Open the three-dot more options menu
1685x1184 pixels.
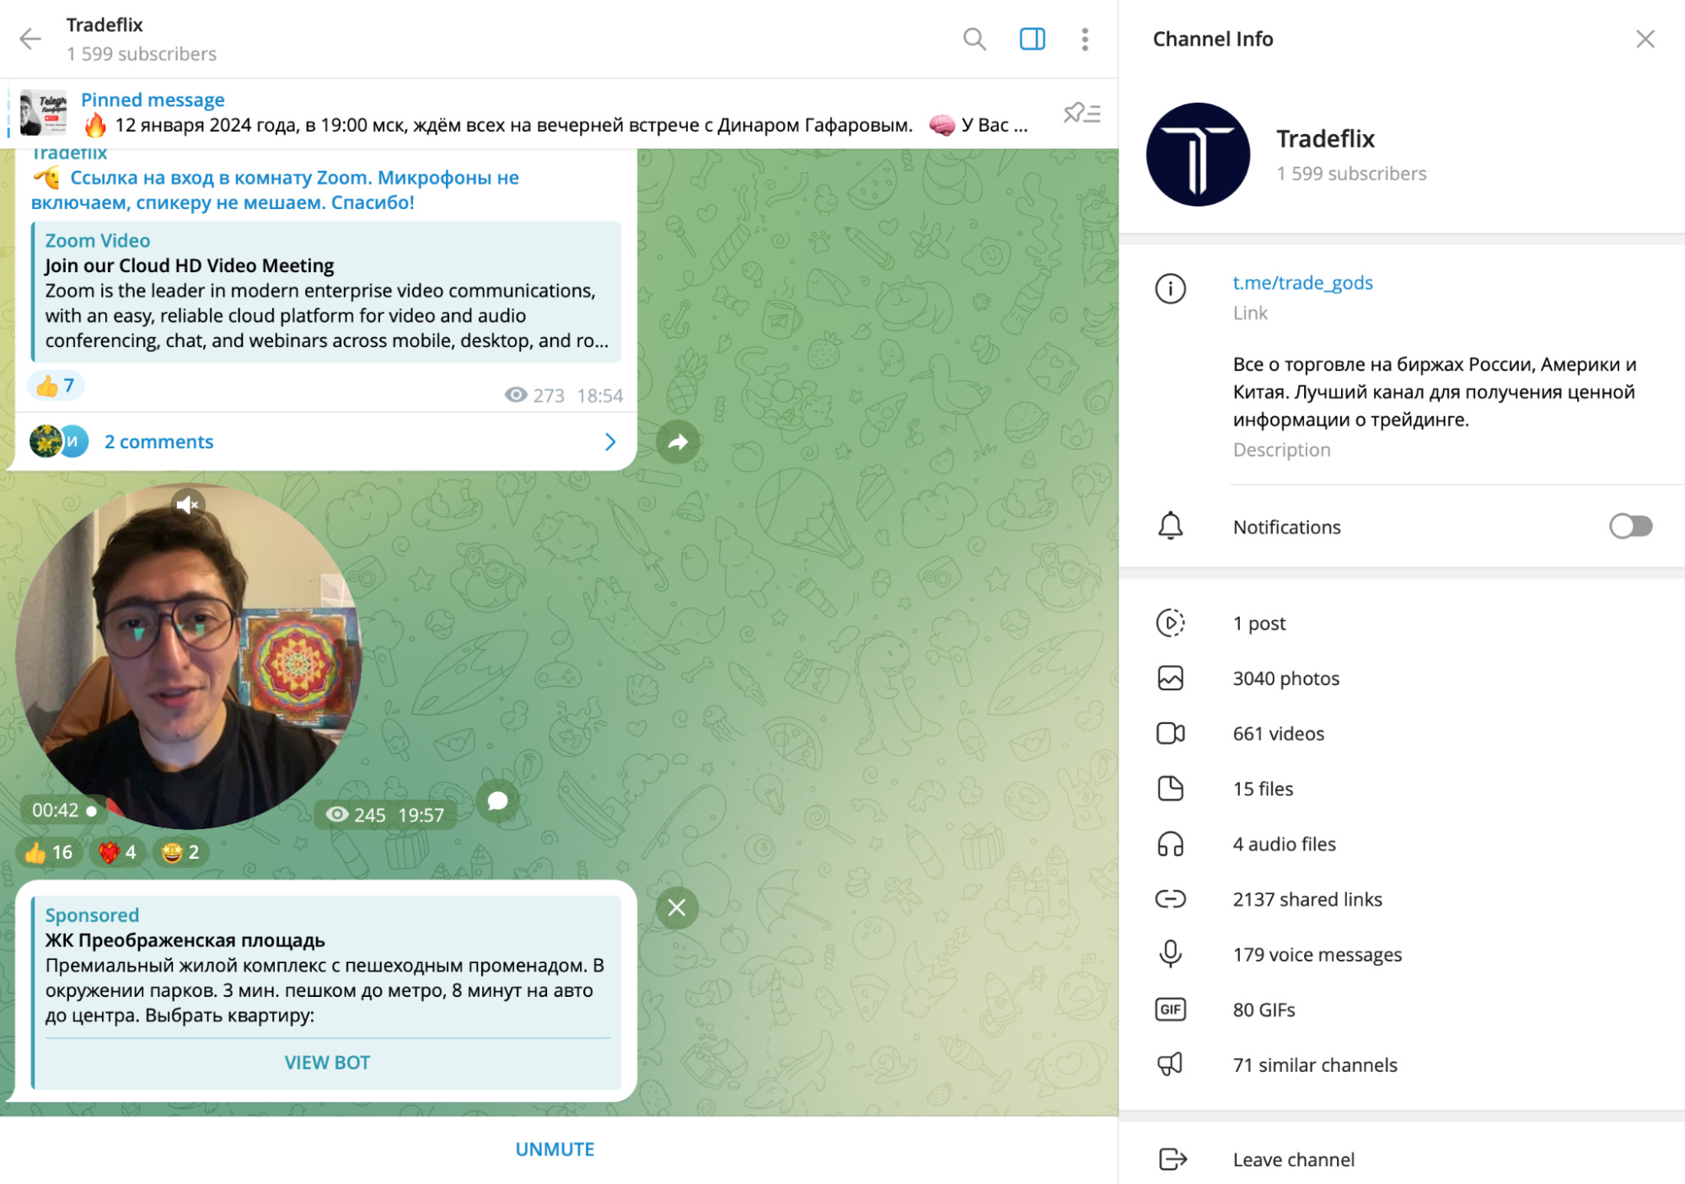pyautogui.click(x=1085, y=39)
